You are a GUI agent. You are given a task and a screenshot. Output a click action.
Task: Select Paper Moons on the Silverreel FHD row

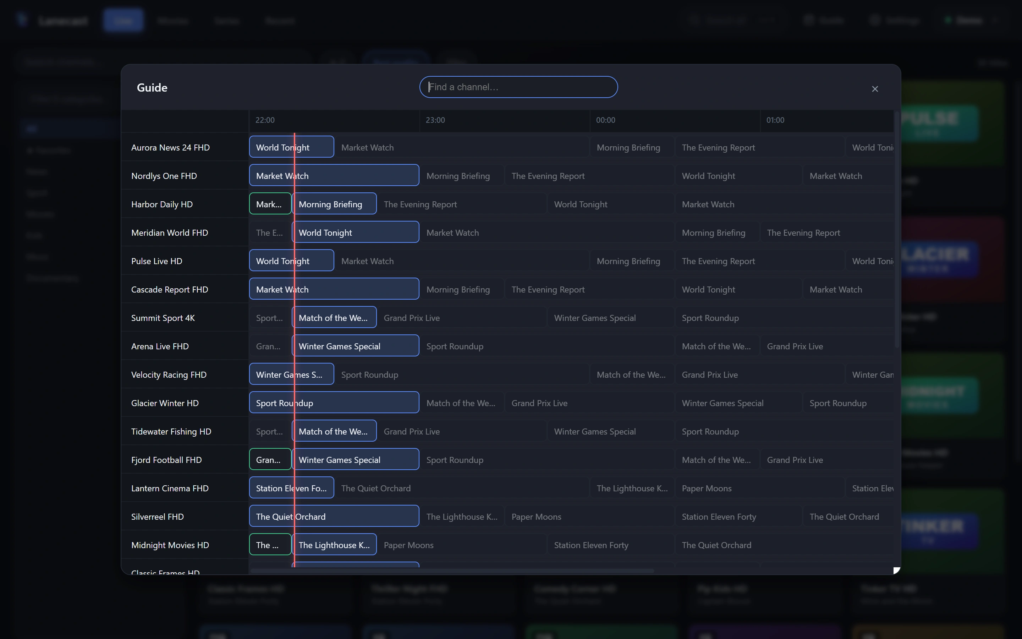pos(589,516)
